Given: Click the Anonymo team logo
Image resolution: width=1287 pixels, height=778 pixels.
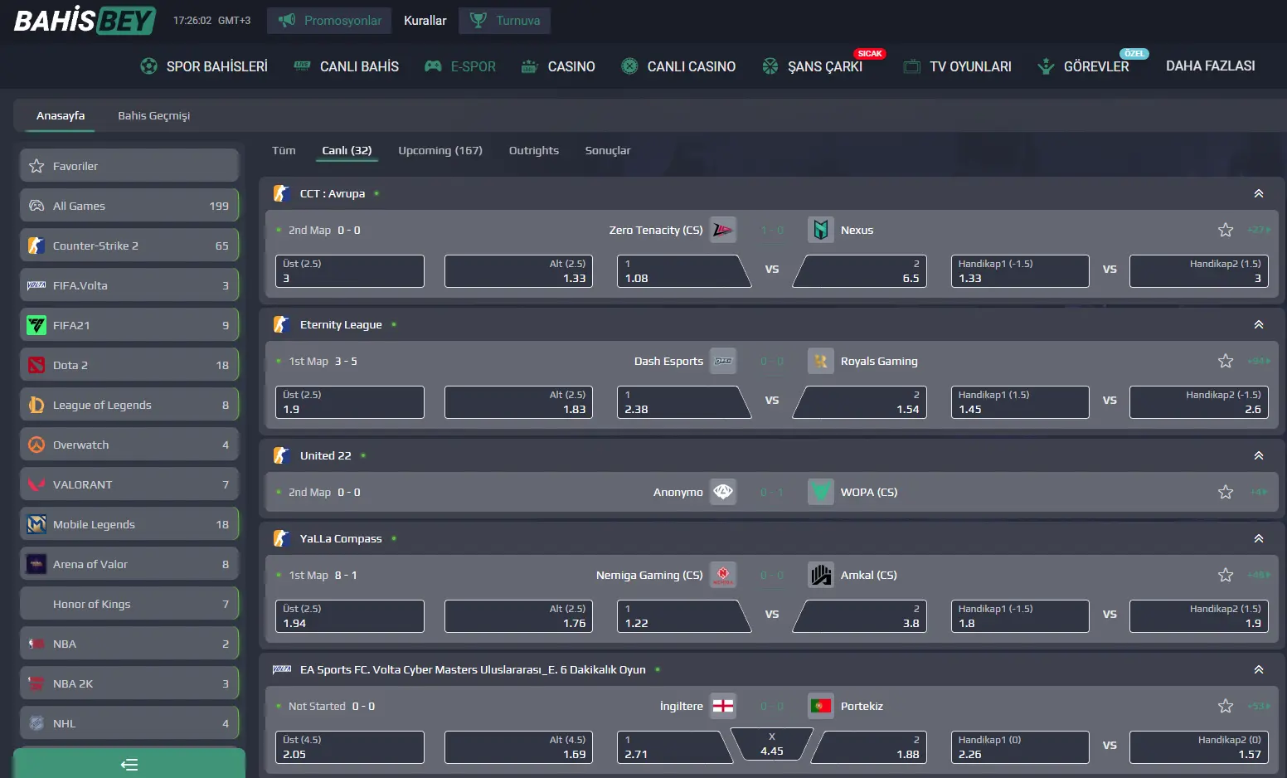Looking at the screenshot, I should [723, 492].
